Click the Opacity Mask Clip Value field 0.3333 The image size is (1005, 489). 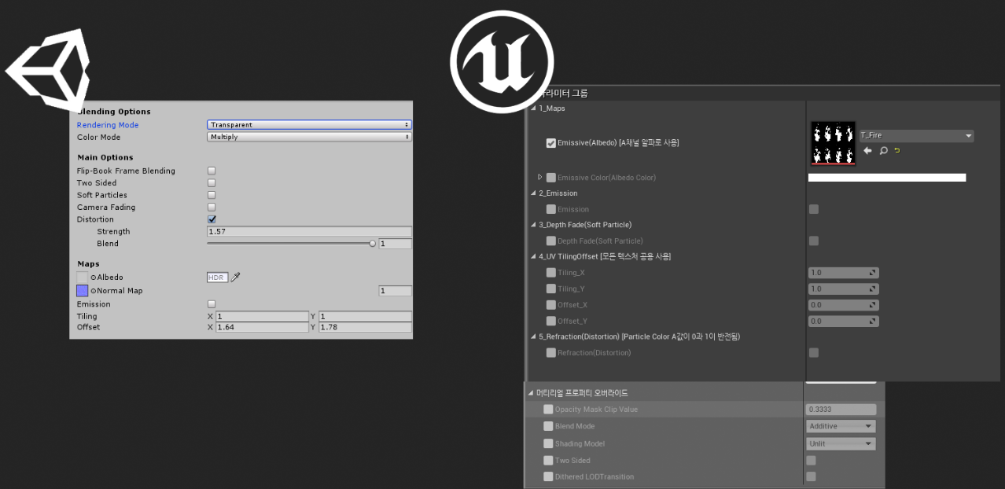841,410
